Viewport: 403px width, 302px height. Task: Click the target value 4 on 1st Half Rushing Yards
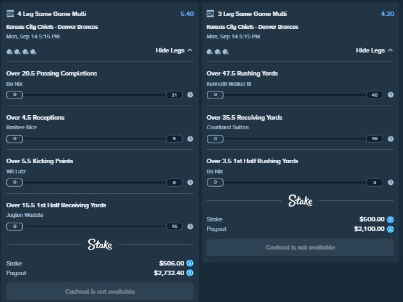pos(374,182)
